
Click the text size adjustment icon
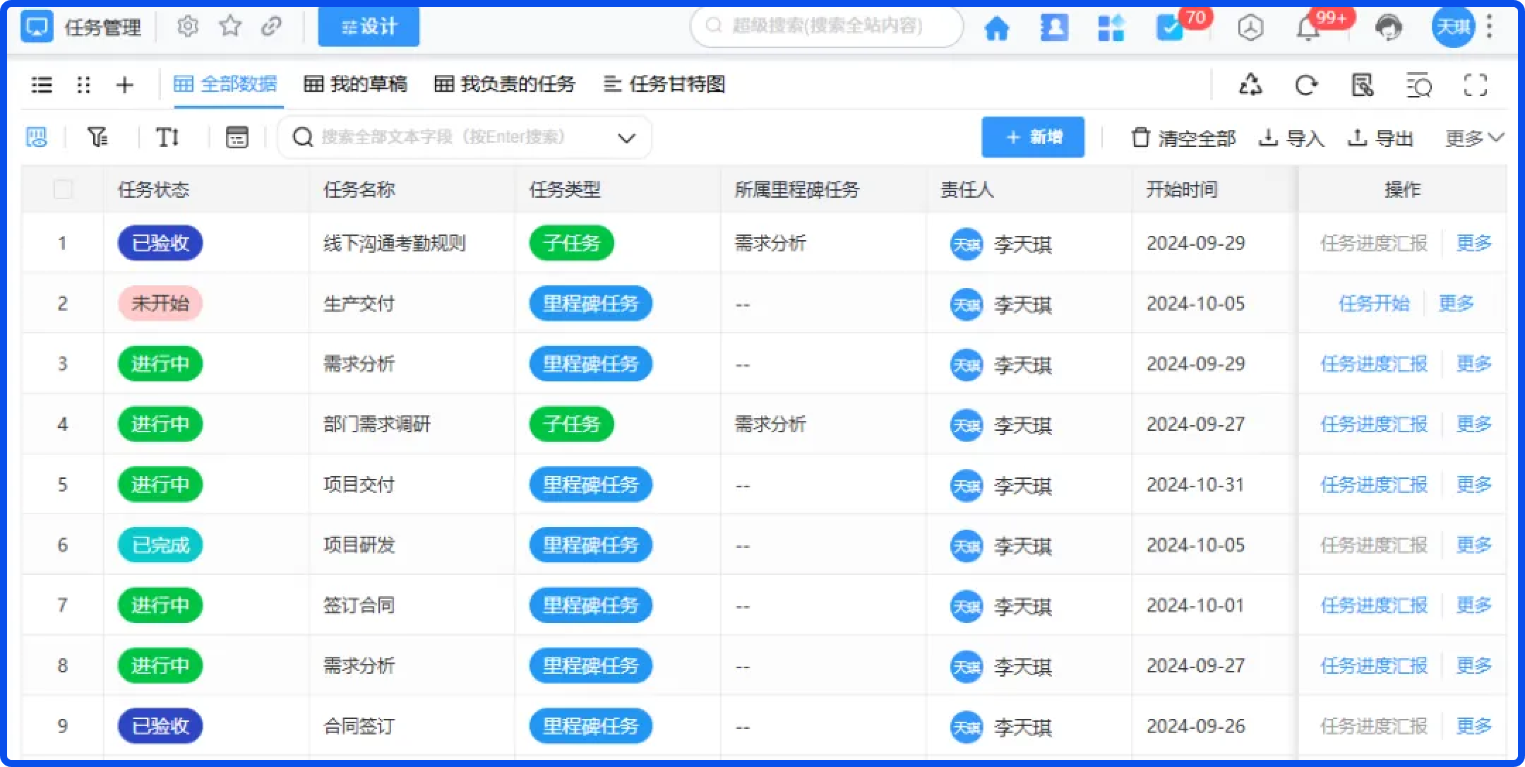(x=167, y=137)
